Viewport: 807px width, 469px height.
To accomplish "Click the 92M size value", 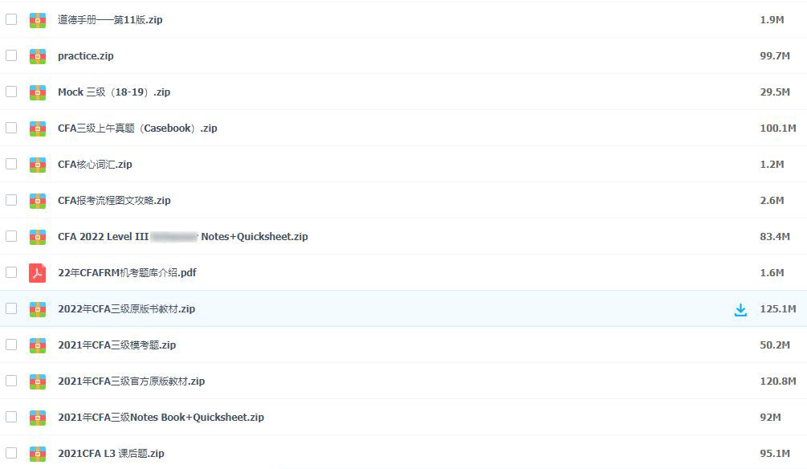I will click(x=770, y=417).
